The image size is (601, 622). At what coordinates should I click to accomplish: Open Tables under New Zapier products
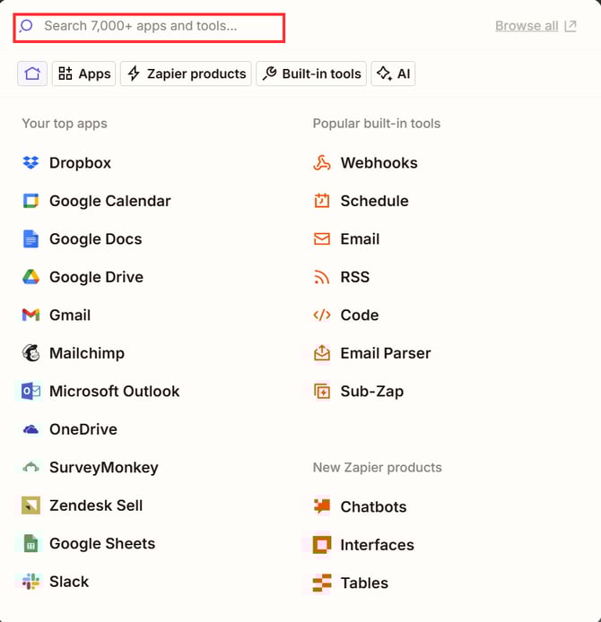click(x=364, y=583)
